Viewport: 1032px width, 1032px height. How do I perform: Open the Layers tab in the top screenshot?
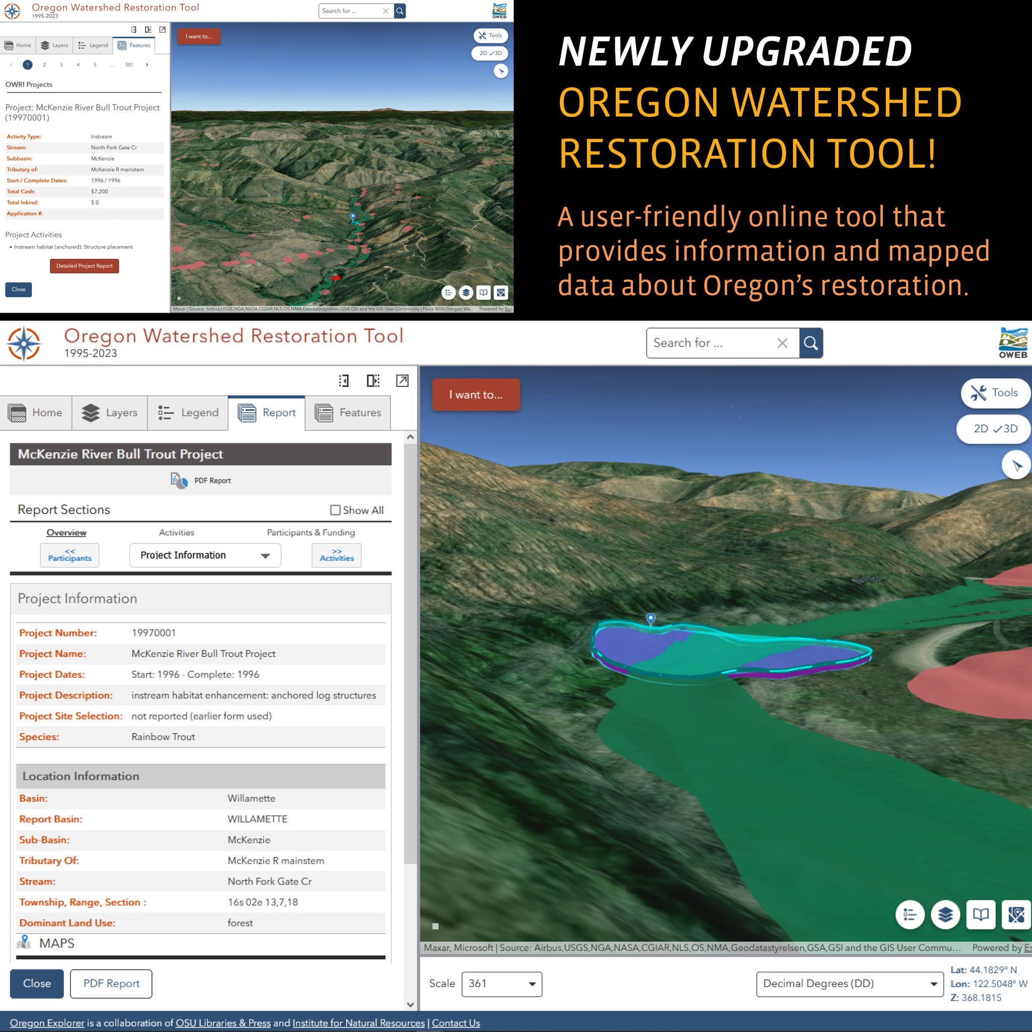click(x=54, y=45)
